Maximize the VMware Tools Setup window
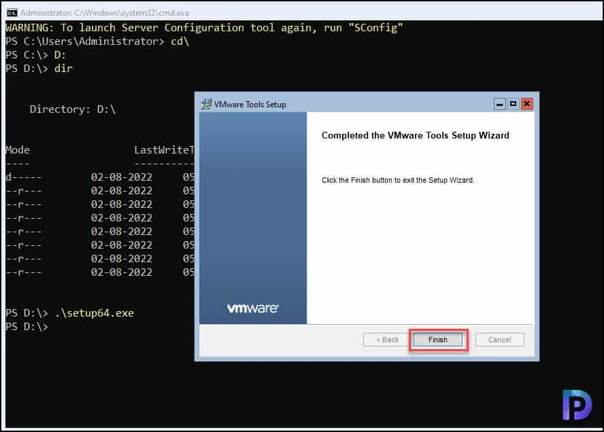 513,104
